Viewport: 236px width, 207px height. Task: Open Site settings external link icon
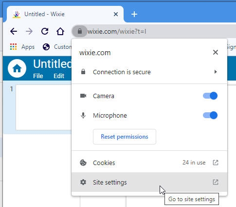(216, 182)
